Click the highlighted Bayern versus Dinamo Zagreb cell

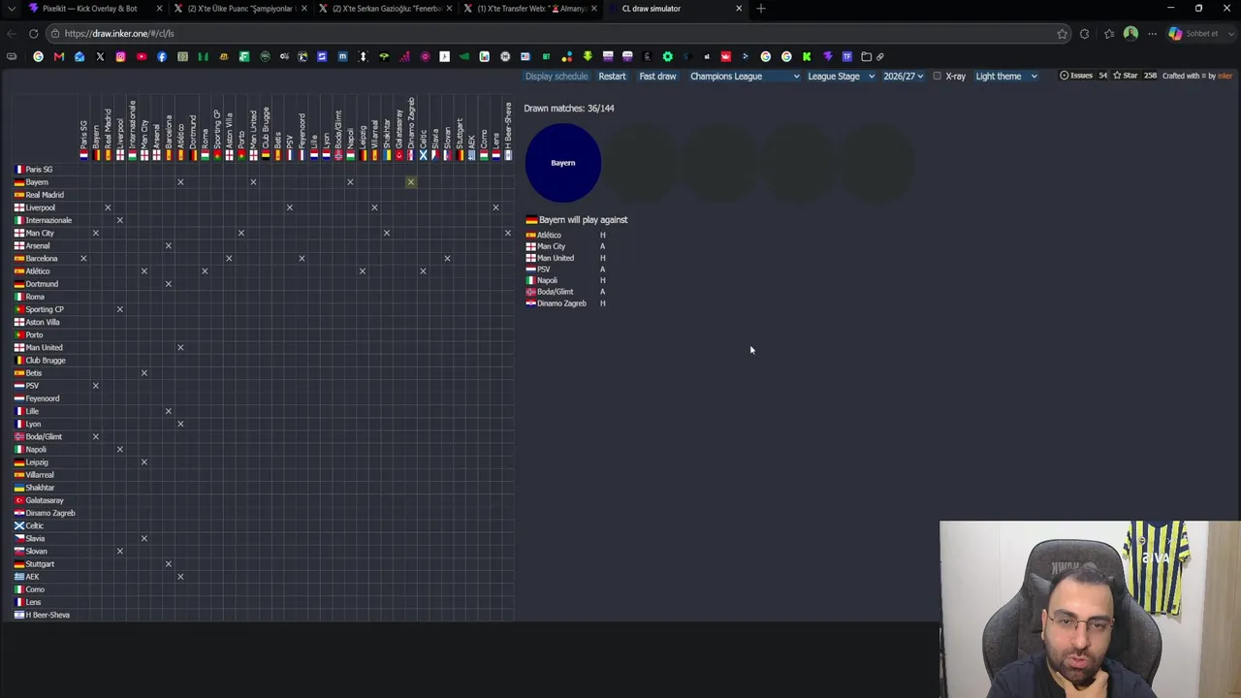411,182
